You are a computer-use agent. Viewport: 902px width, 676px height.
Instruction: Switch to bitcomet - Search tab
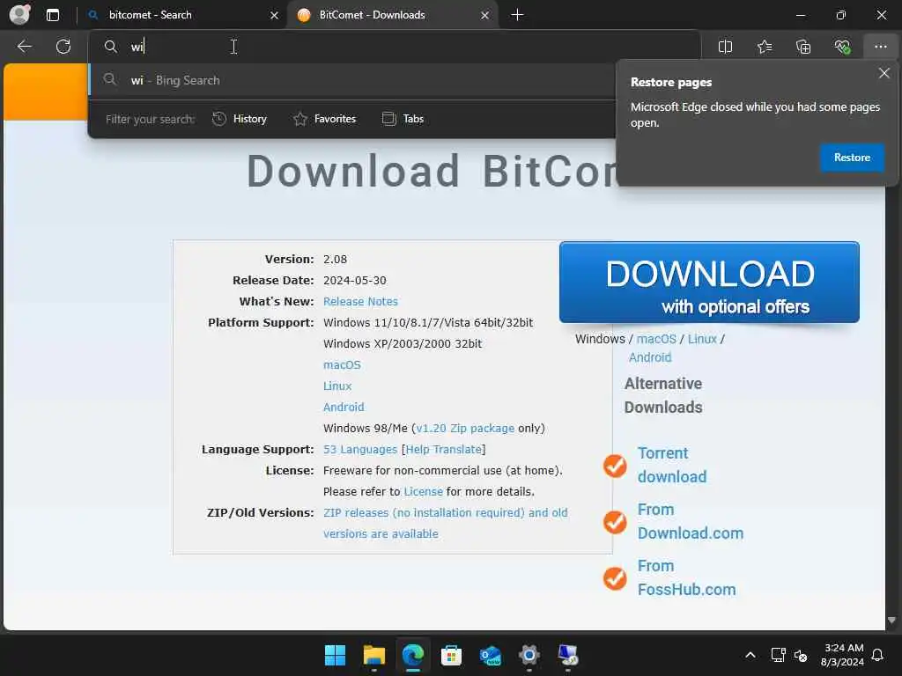point(150,15)
